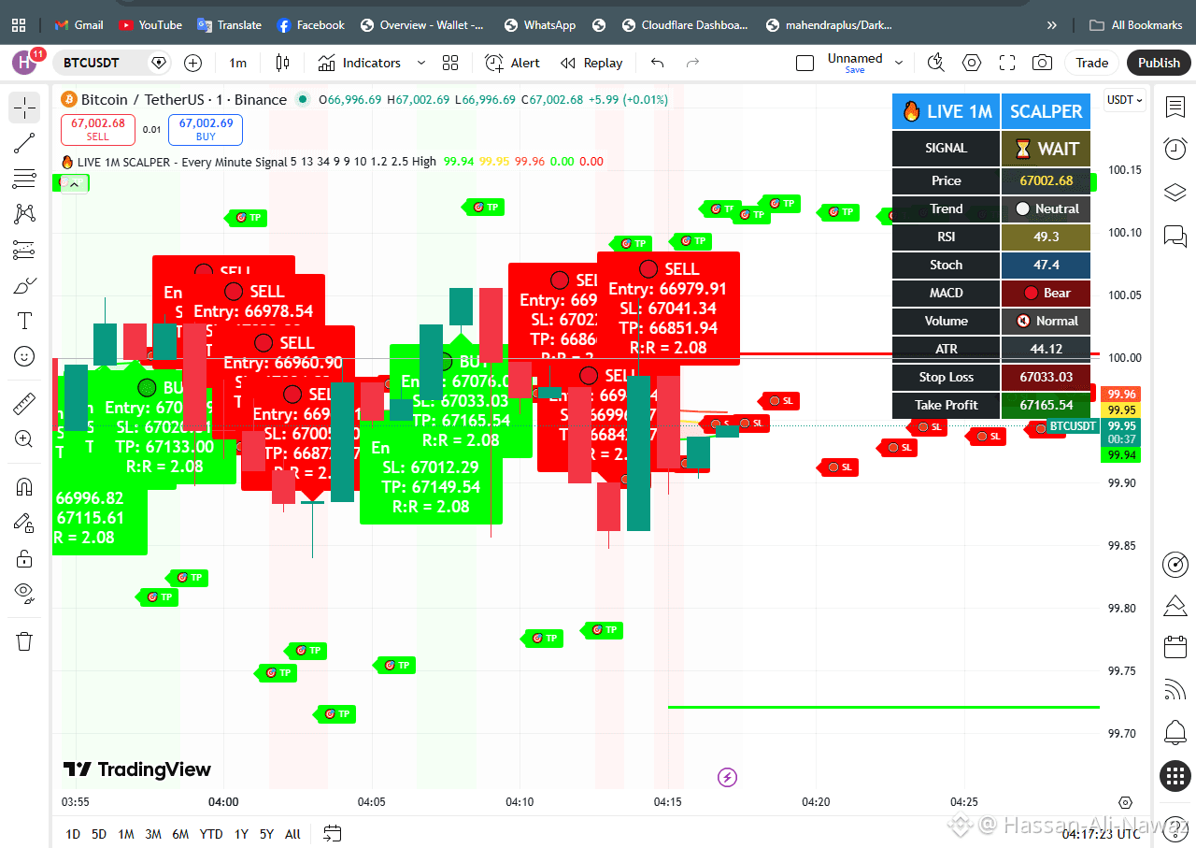Select the trend line drawing tool
1196x848 pixels.
(x=24, y=143)
